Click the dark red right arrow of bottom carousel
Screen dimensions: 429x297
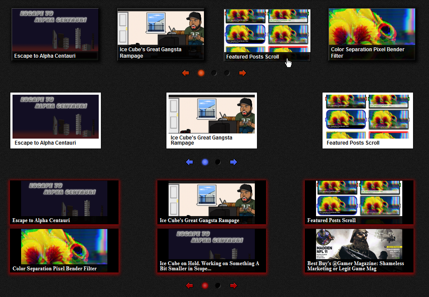click(233, 286)
